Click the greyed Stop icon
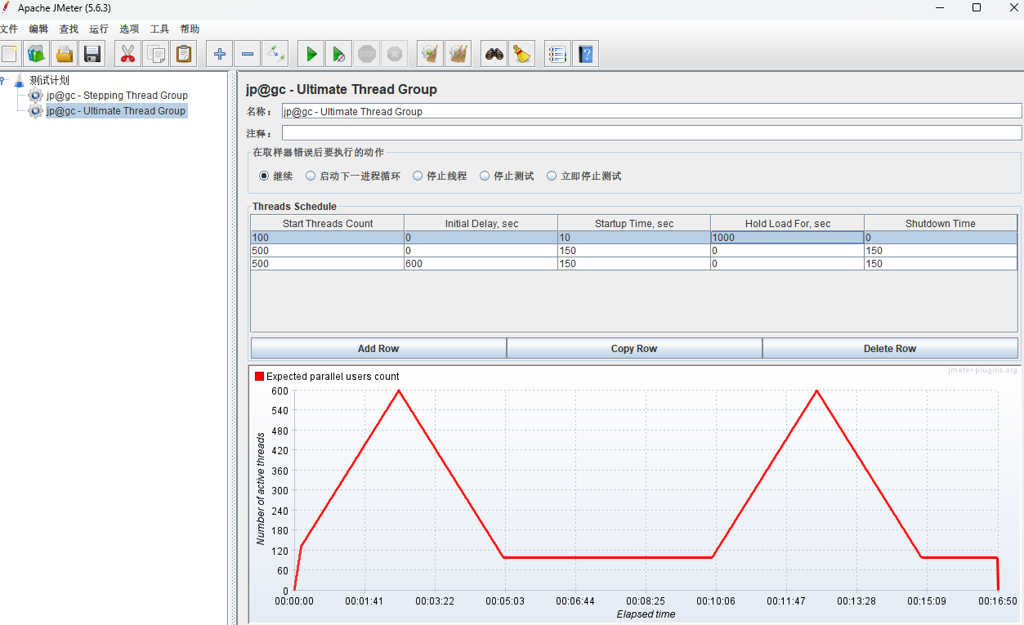 (x=366, y=54)
